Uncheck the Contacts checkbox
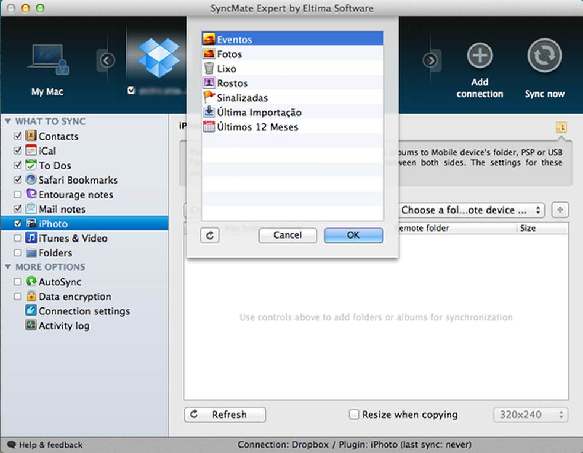This screenshot has width=583, height=453. [x=17, y=136]
